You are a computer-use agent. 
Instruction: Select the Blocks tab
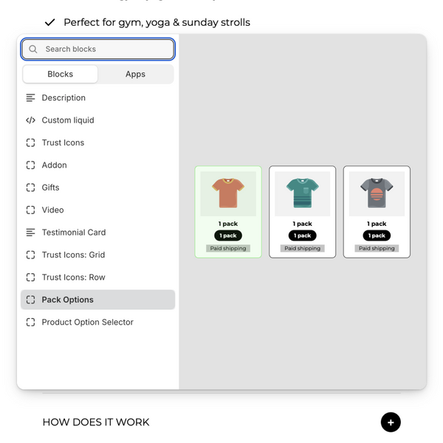click(61, 75)
